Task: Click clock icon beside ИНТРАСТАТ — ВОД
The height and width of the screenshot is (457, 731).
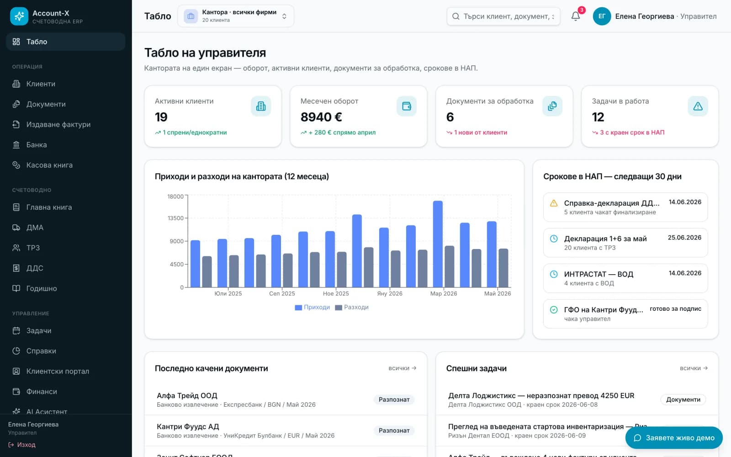Action: click(x=554, y=274)
